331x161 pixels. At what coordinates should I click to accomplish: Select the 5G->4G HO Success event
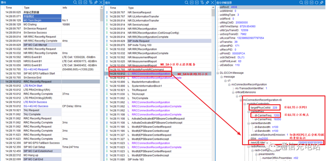click(x=50, y=106)
